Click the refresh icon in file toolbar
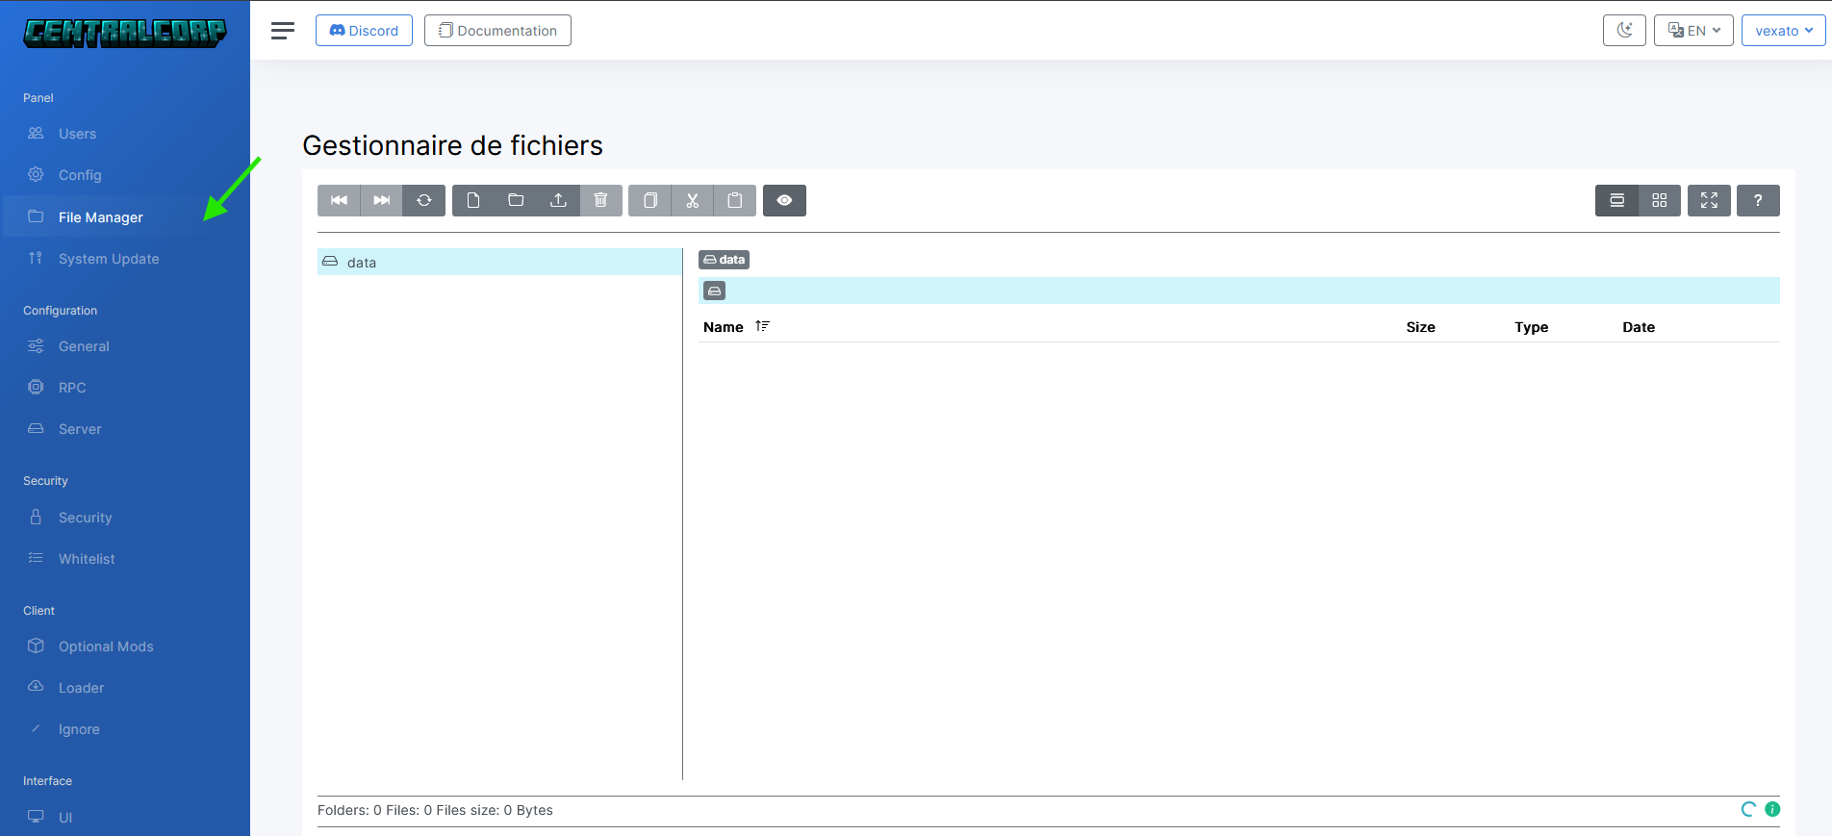1832x836 pixels. point(423,200)
